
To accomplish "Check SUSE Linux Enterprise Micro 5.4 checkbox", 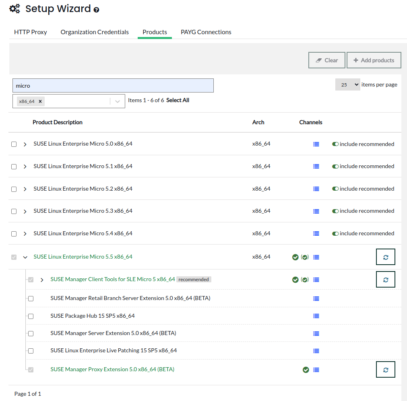I will tap(14, 234).
